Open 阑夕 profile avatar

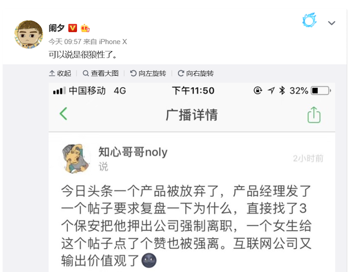point(29,34)
